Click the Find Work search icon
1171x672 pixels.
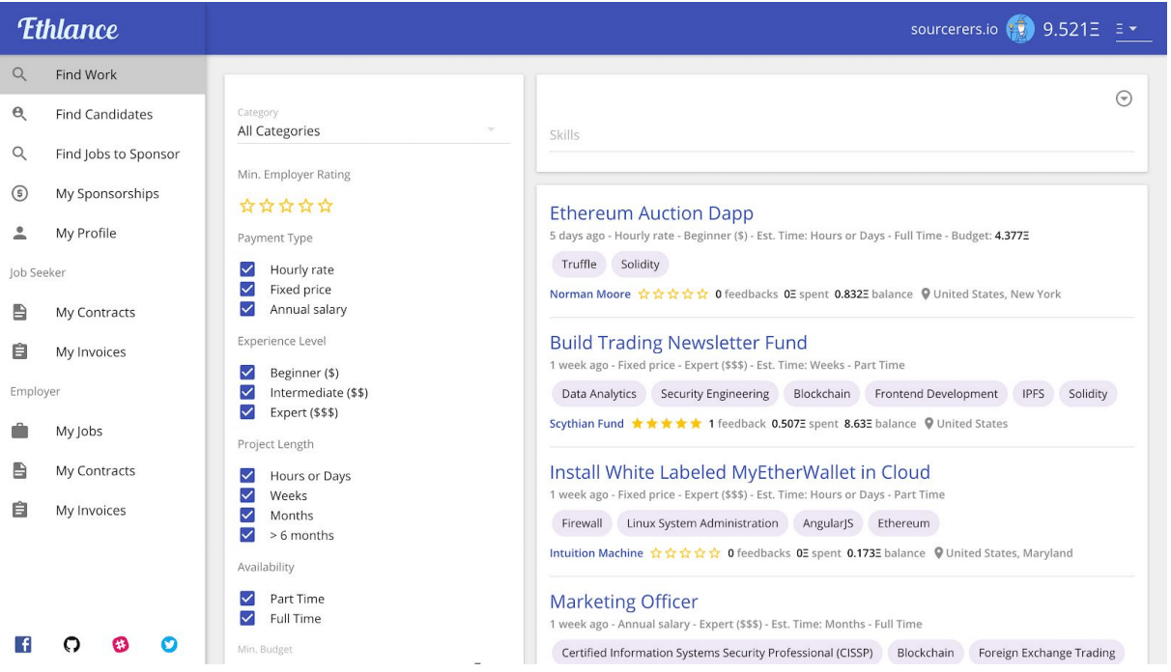[x=19, y=74]
